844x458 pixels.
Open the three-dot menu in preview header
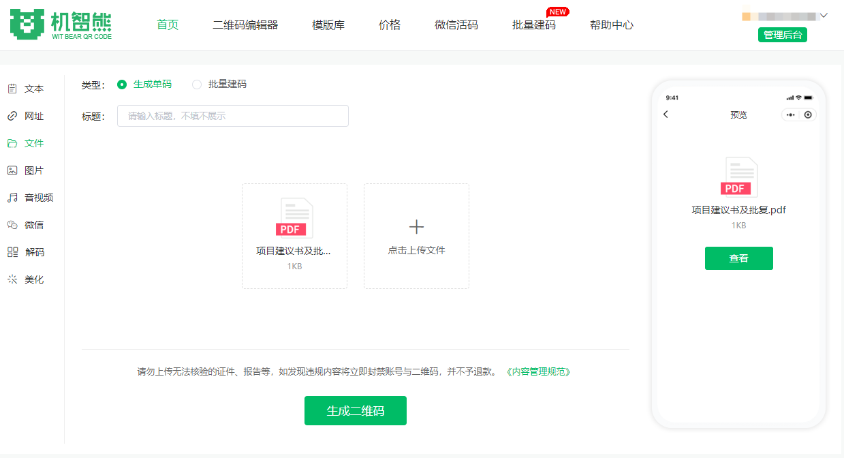click(x=790, y=114)
